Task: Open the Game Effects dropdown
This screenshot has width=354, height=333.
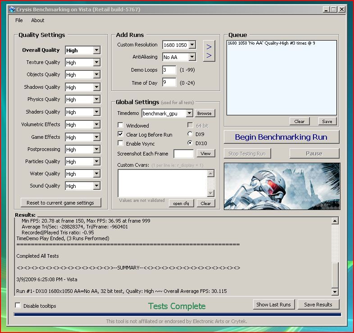Action: (x=96, y=137)
